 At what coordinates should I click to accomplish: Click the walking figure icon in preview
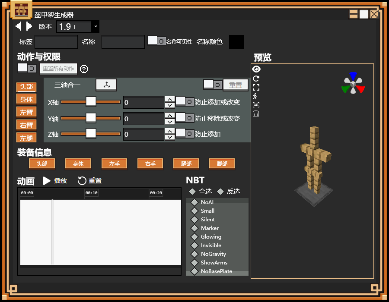point(255,96)
